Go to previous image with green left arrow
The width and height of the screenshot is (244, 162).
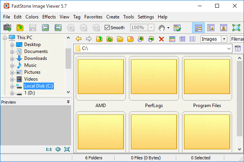coord(45,28)
